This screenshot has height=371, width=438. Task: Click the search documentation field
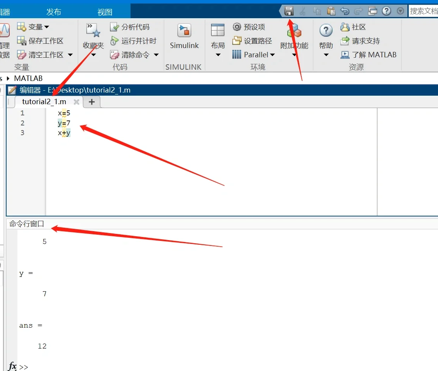423,11
